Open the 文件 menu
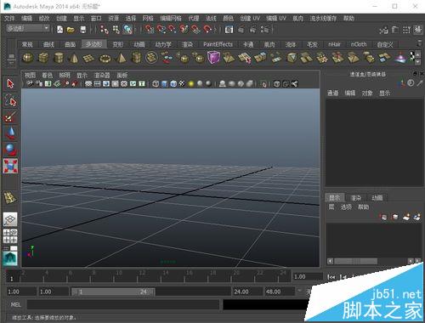The height and width of the screenshot is (323, 425). [x=9, y=19]
